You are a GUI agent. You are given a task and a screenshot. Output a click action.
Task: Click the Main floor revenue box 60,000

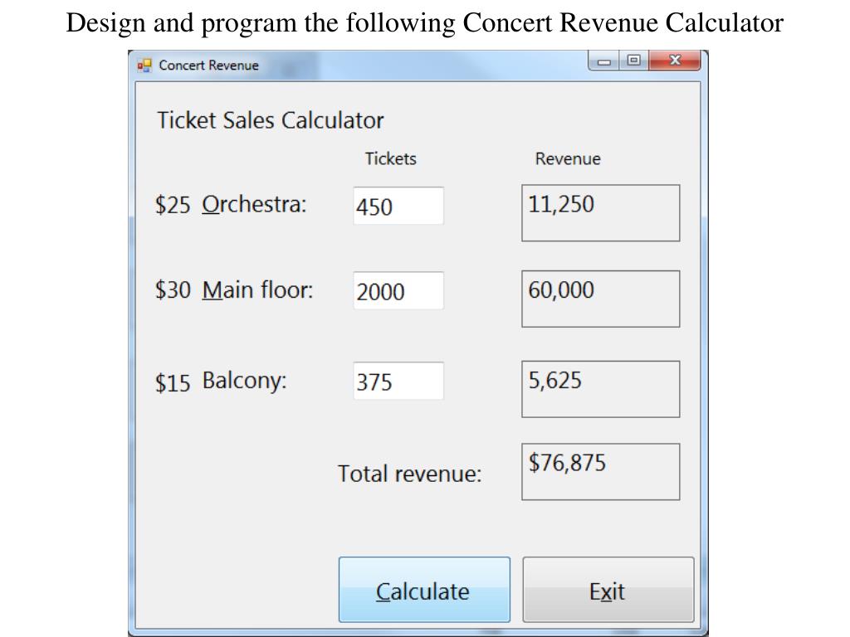coord(600,299)
